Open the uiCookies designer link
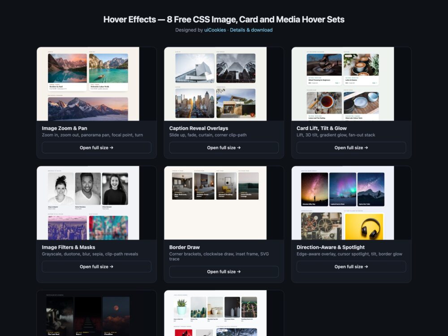Screen dimensions: 448x336 tap(215, 30)
